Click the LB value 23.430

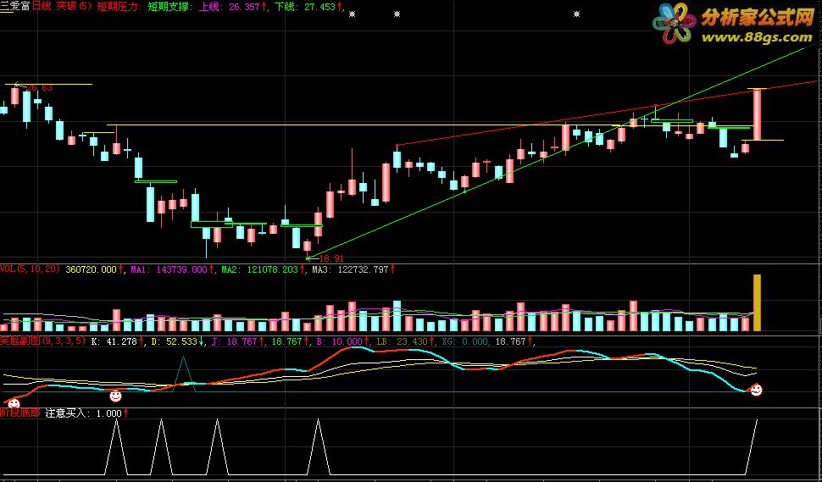(x=410, y=341)
